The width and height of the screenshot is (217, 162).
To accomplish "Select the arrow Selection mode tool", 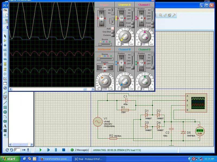I will [x=5, y=36].
